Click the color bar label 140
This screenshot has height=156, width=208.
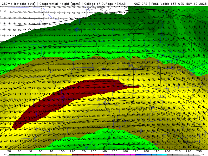click(x=104, y=151)
